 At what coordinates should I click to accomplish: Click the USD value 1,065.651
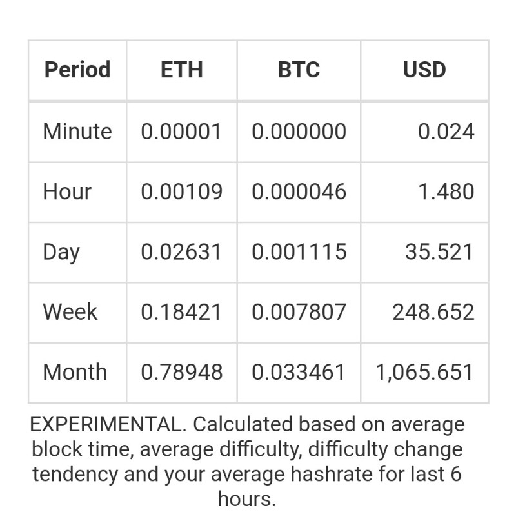(424, 372)
